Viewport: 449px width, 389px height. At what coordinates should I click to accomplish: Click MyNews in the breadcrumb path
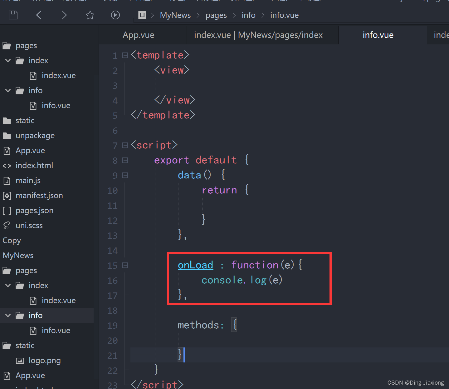click(x=175, y=15)
